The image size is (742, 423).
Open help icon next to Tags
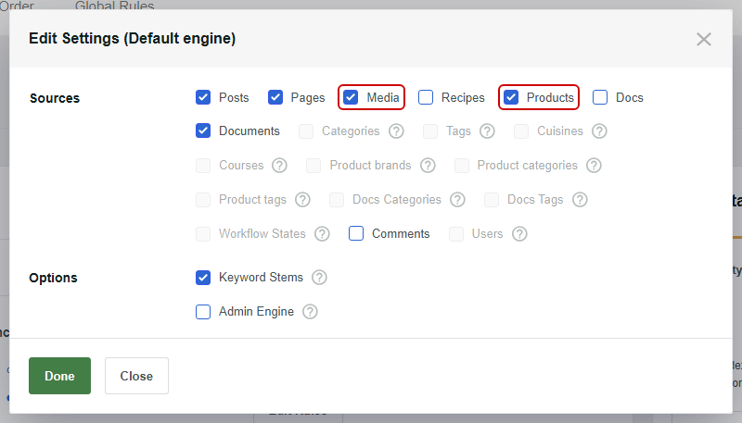(487, 131)
